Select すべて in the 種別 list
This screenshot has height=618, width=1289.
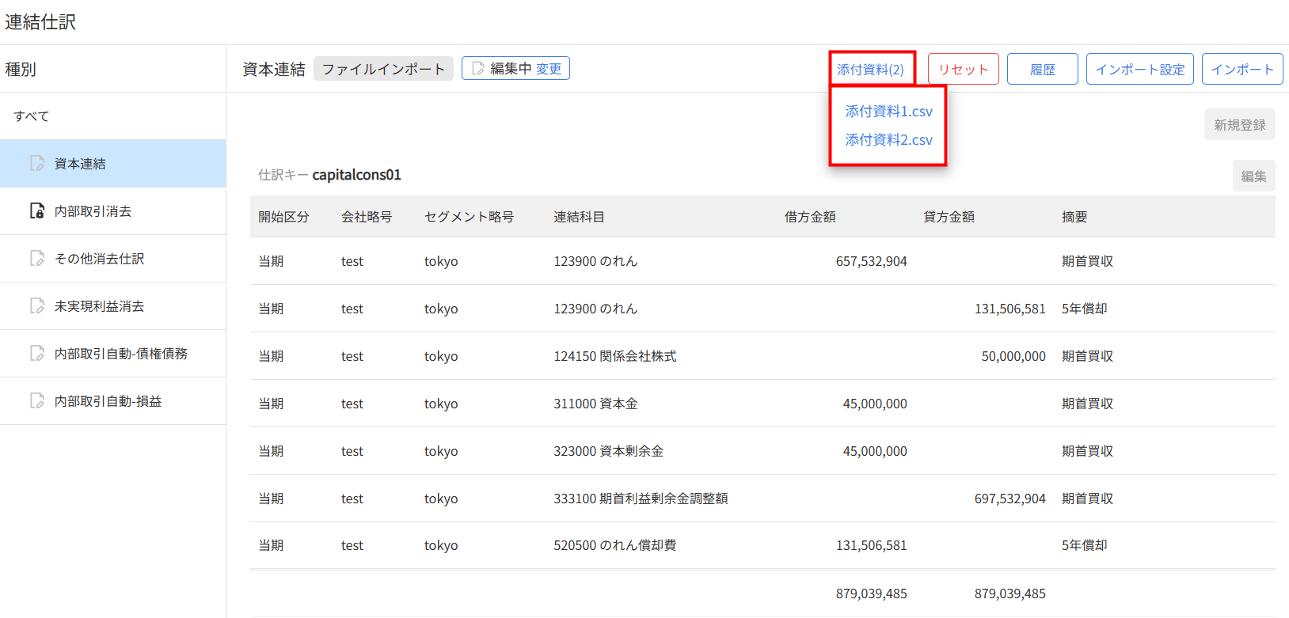point(32,116)
